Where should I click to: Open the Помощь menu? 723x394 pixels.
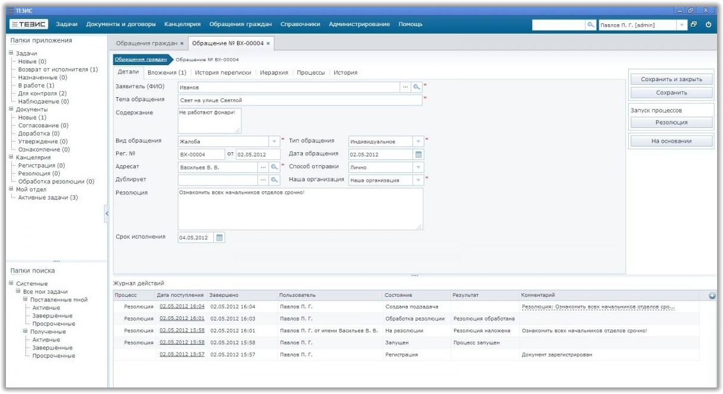pyautogui.click(x=410, y=24)
